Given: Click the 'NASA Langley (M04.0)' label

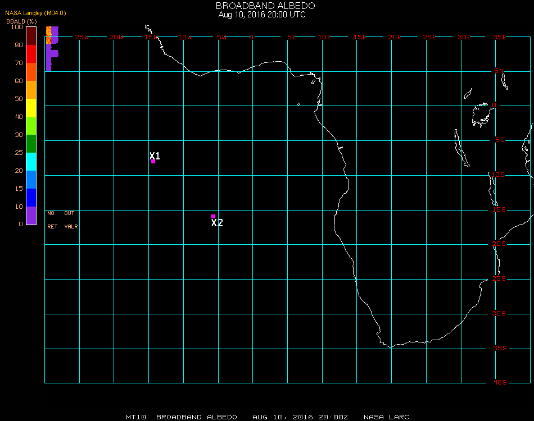Looking at the screenshot, I should coord(35,13).
